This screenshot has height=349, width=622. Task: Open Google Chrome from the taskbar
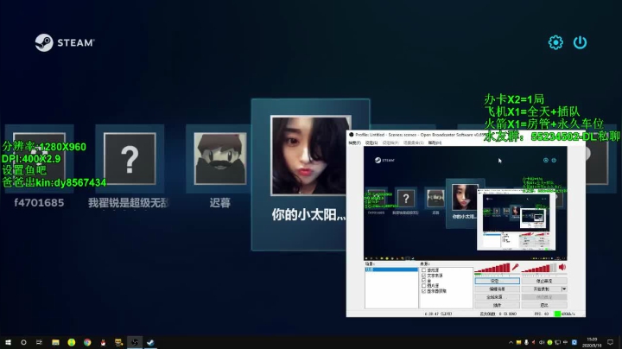[87, 342]
